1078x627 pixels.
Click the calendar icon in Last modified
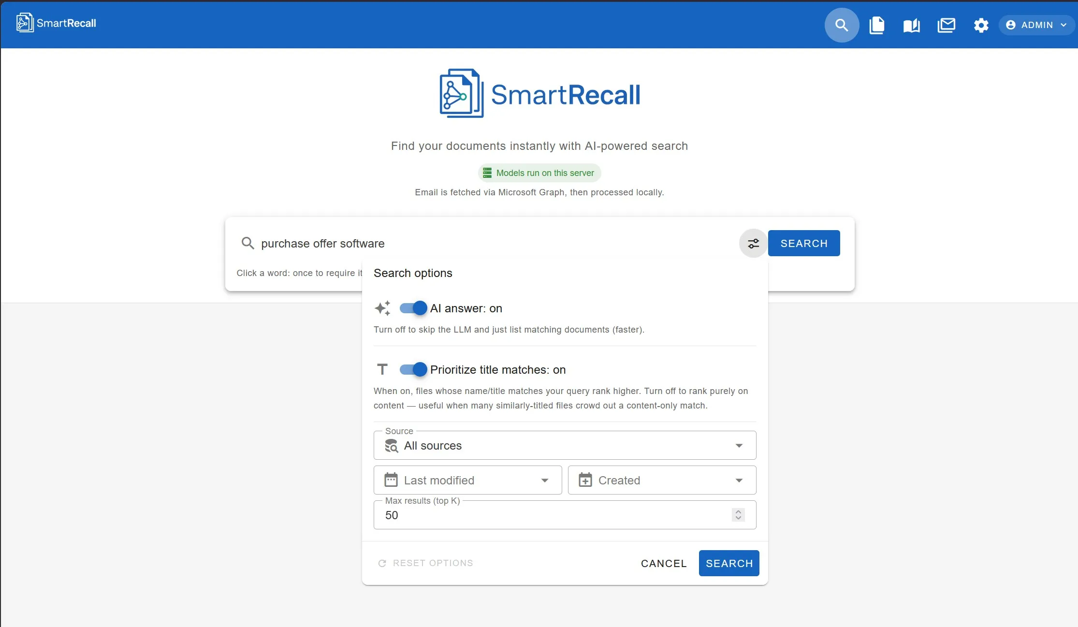click(x=391, y=480)
